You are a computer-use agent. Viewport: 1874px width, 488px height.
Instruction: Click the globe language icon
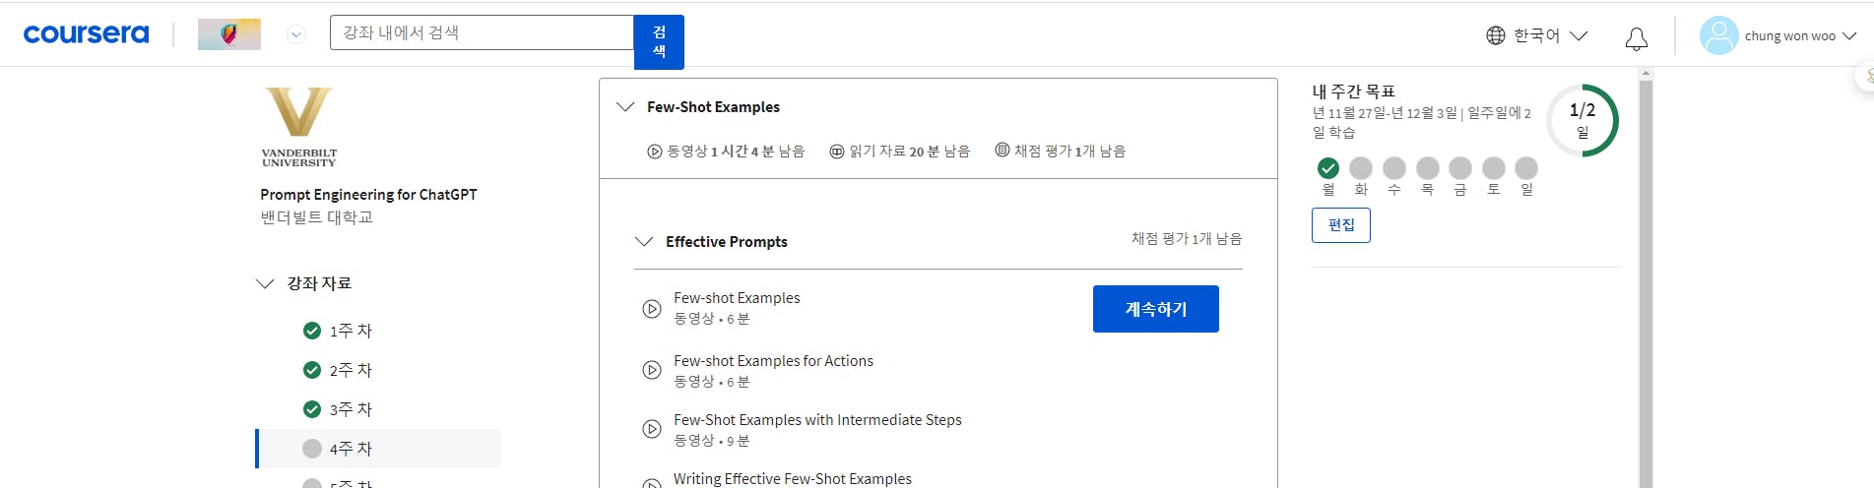(1496, 35)
